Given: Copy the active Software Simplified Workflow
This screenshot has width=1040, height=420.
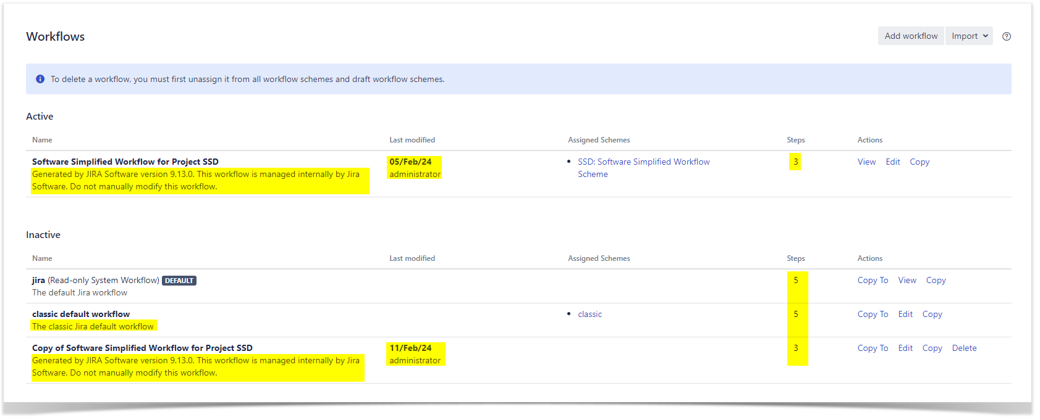Looking at the screenshot, I should click(919, 162).
